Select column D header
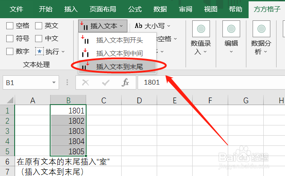Viewport: 285px width, 176px height. (139, 100)
